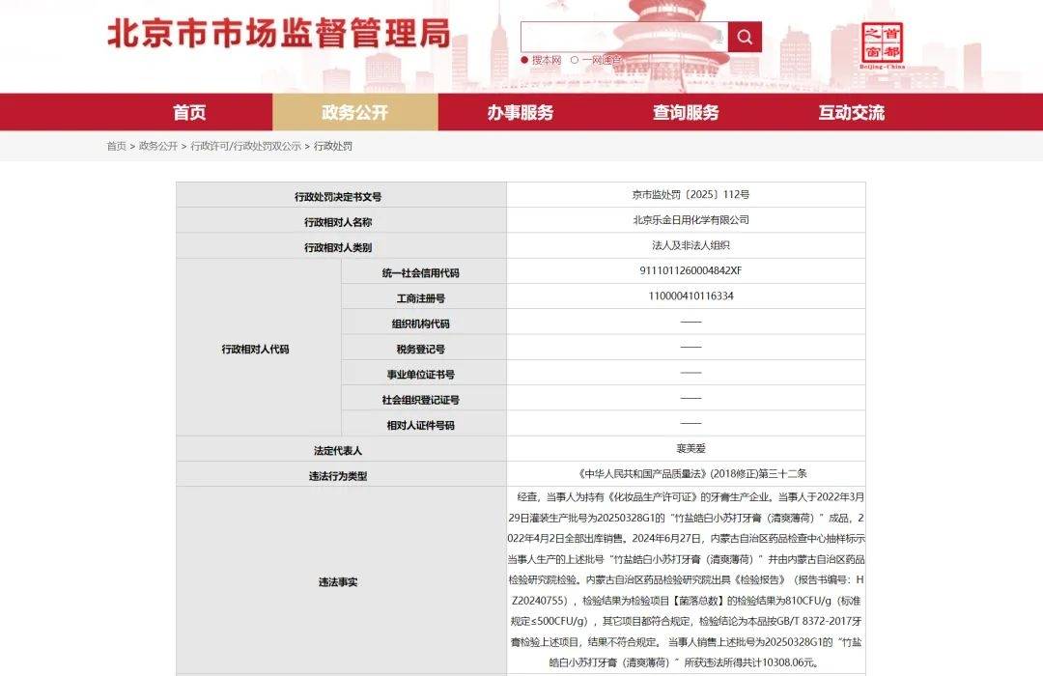Click the 违法事实 row label
The height and width of the screenshot is (676, 1043).
click(338, 582)
